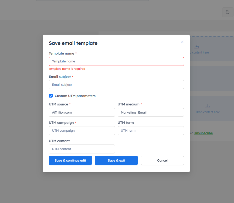Click the undo arrow icon at top right
Screen dimensions: 234x203
(227, 12)
